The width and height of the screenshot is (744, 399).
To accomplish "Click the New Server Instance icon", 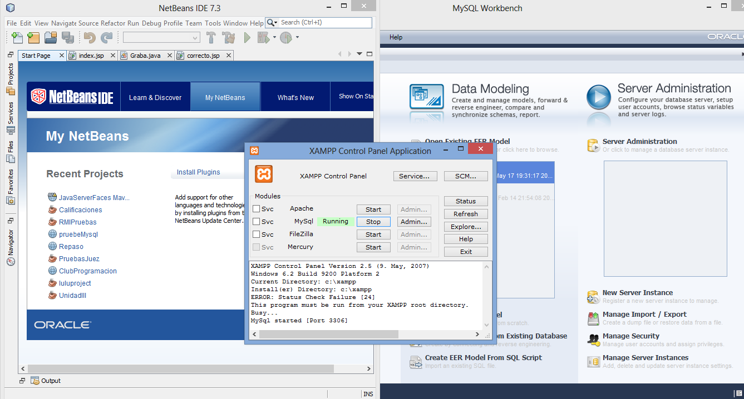I will 593,297.
